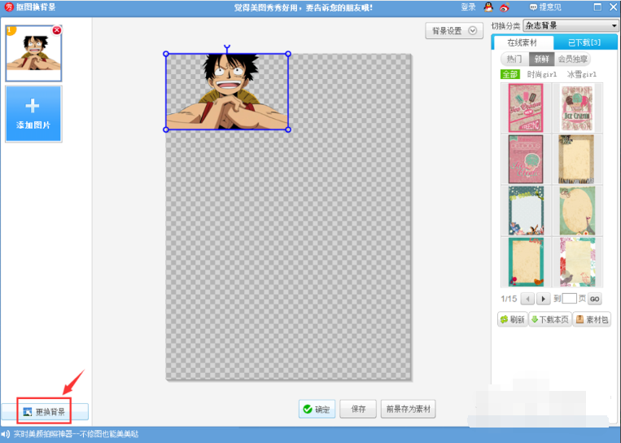
Task: Select the 新鲜 filter tab
Action: pyautogui.click(x=541, y=59)
